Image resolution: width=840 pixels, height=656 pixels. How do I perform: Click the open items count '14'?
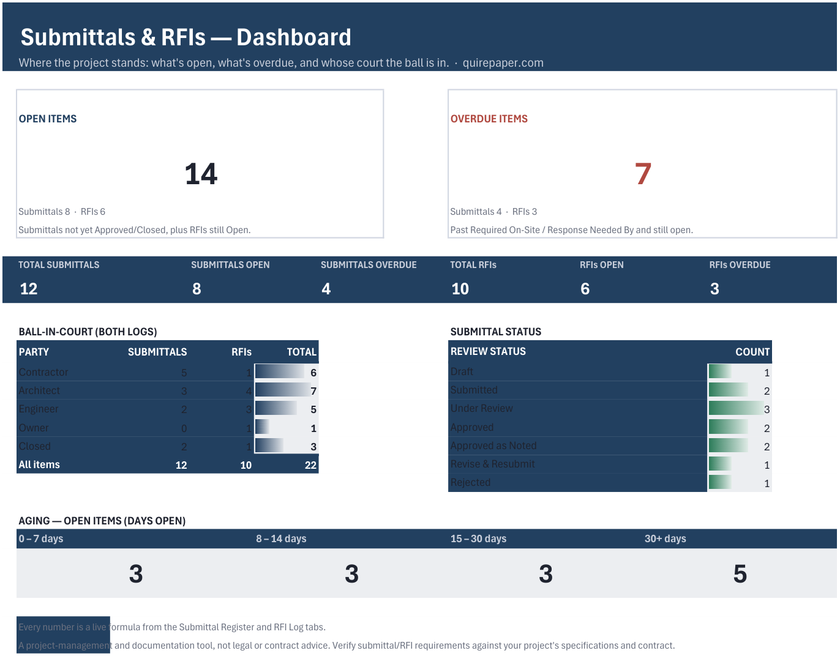click(x=201, y=174)
